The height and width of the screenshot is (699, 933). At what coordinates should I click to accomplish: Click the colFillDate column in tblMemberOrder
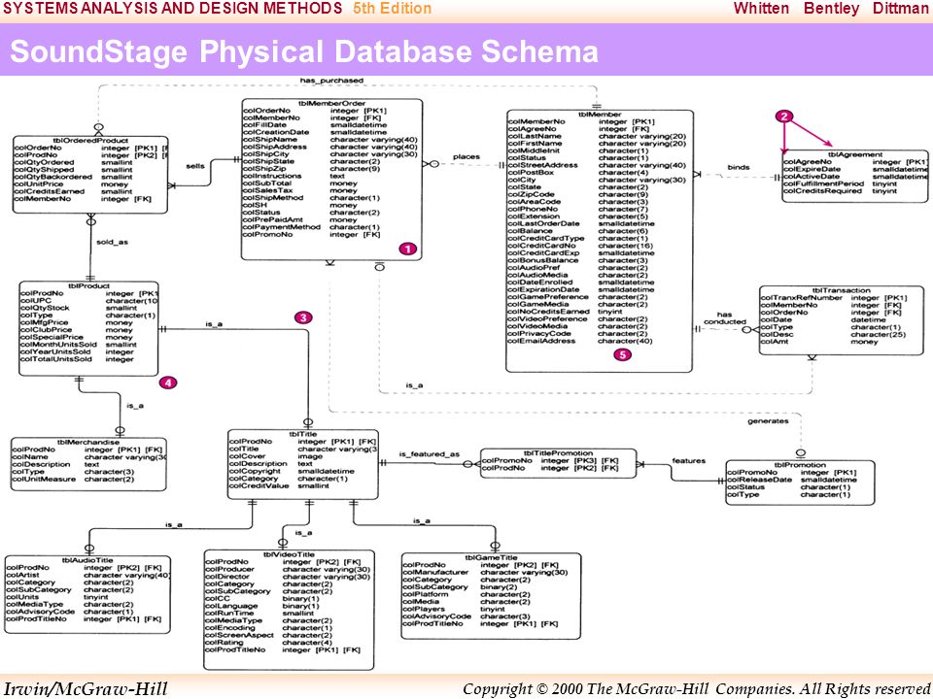(315, 125)
